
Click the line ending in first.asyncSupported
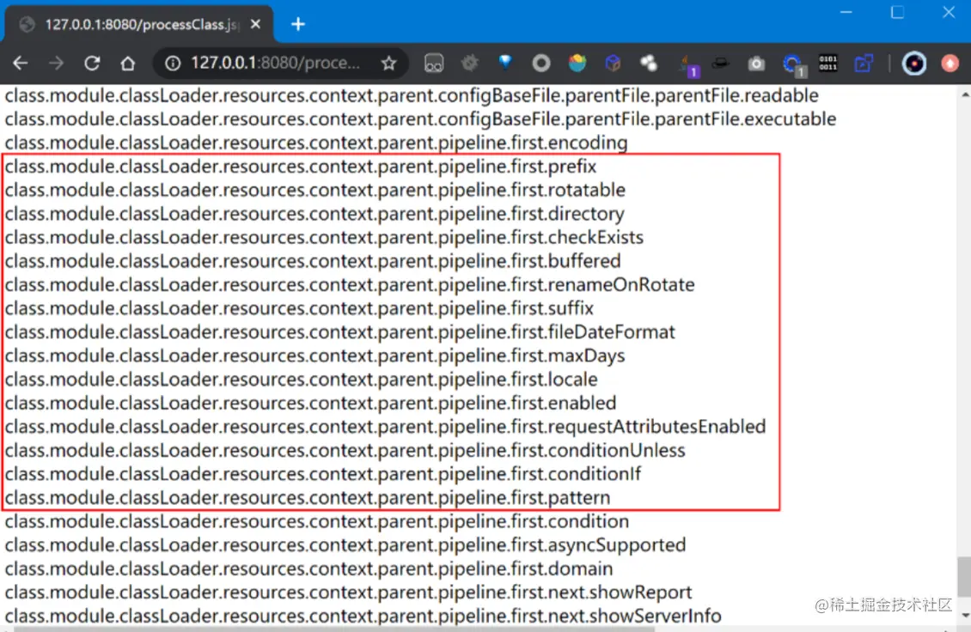point(345,544)
